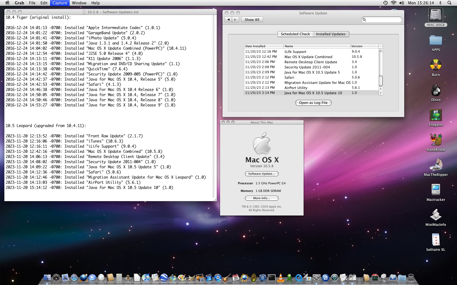Select the Safari 5.0.6 update row
The image size is (457, 285).
[x=311, y=77]
